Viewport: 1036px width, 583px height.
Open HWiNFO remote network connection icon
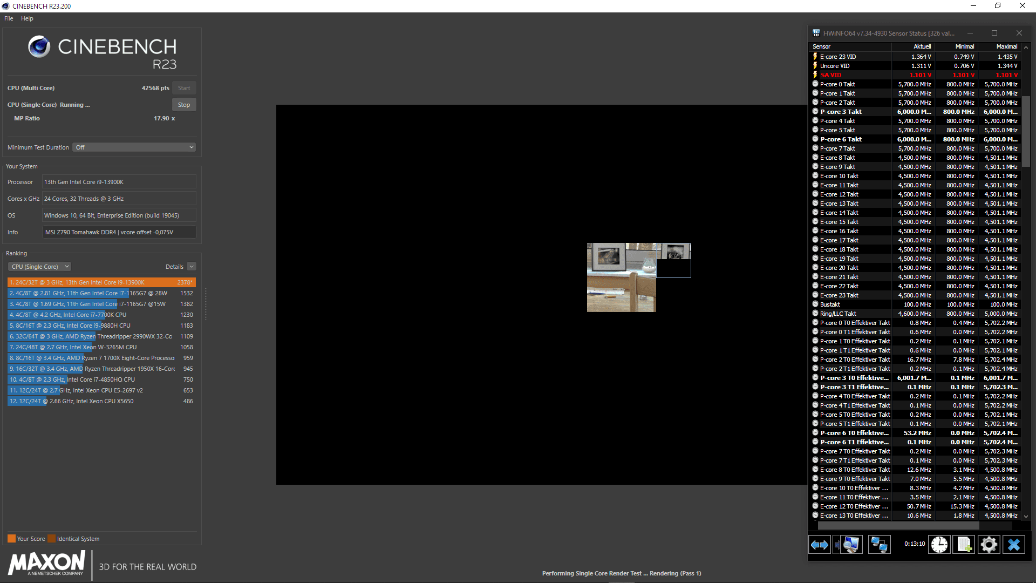coord(879,545)
